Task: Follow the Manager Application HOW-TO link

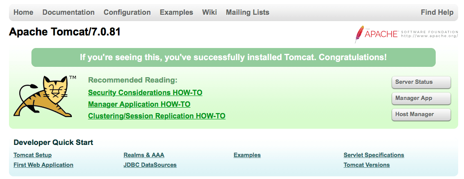Action: click(x=139, y=104)
